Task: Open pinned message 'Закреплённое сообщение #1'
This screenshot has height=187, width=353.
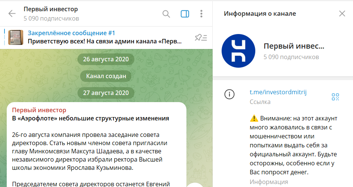Action: pos(71,33)
